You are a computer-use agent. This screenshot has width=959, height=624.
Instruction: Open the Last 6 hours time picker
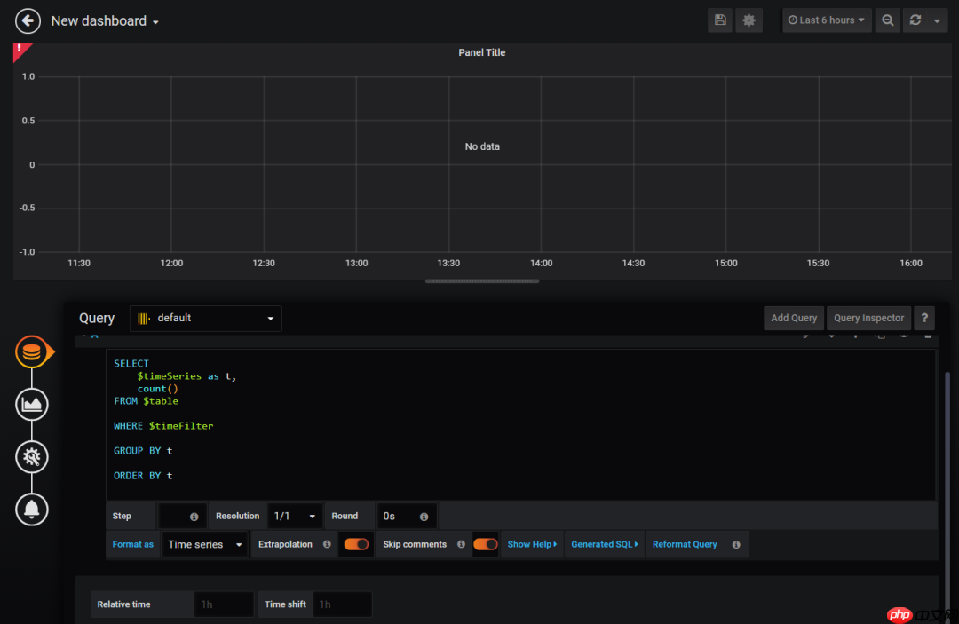click(825, 20)
